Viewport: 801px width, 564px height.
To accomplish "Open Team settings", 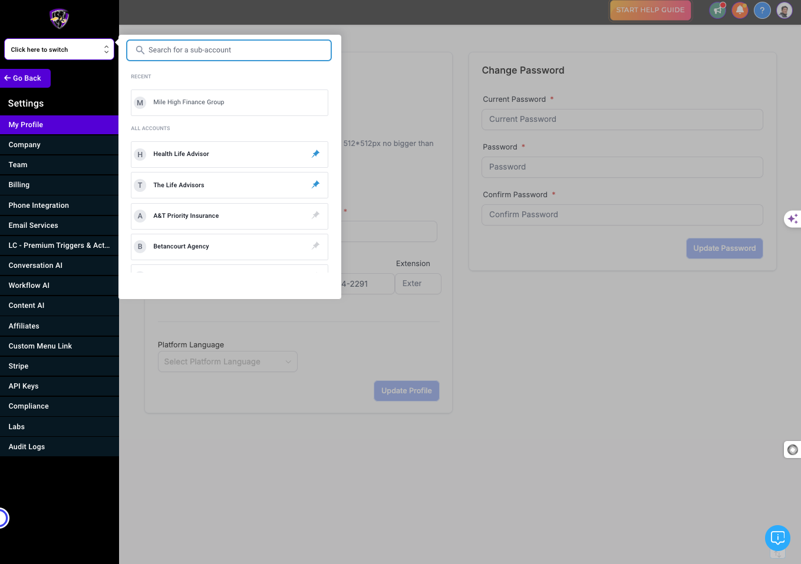I will tap(59, 165).
